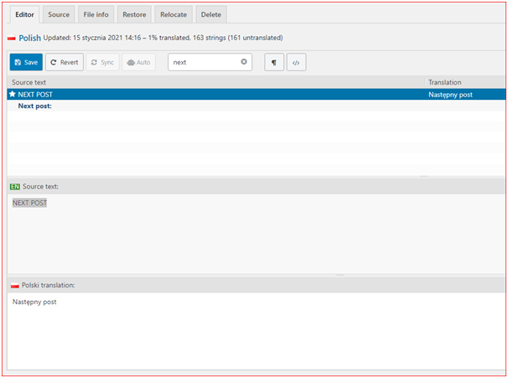Click the star icon on NEXT POST row
This screenshot has width=508, height=378.
pyautogui.click(x=13, y=94)
